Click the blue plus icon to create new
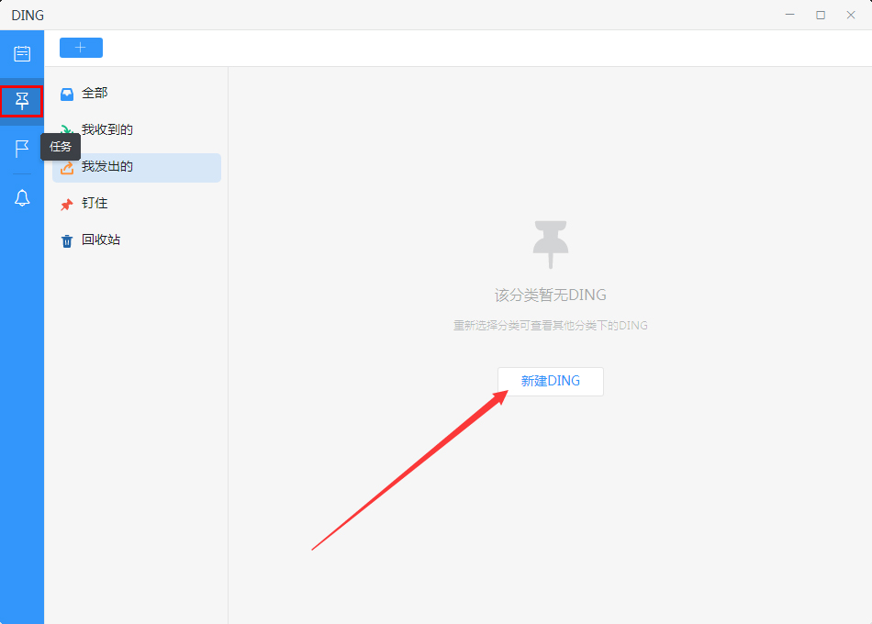 (x=81, y=47)
